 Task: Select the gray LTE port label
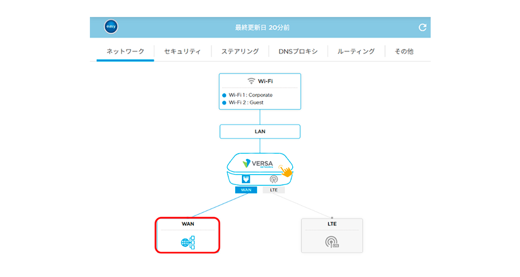tap(274, 190)
